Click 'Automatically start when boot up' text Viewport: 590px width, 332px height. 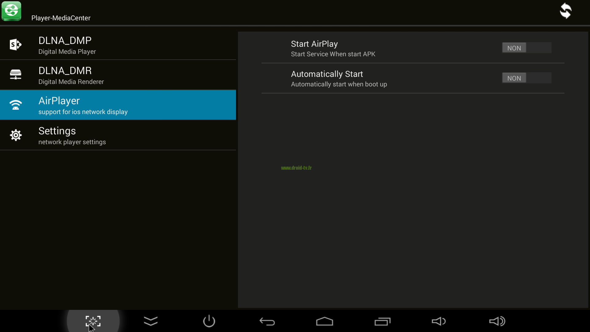tap(339, 84)
